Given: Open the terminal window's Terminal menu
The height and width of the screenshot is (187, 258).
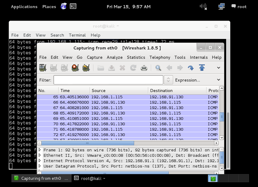Looking at the screenshot, I should coord(77,35).
